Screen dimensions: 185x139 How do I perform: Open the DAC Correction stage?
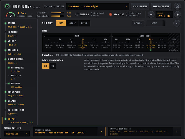16,110
